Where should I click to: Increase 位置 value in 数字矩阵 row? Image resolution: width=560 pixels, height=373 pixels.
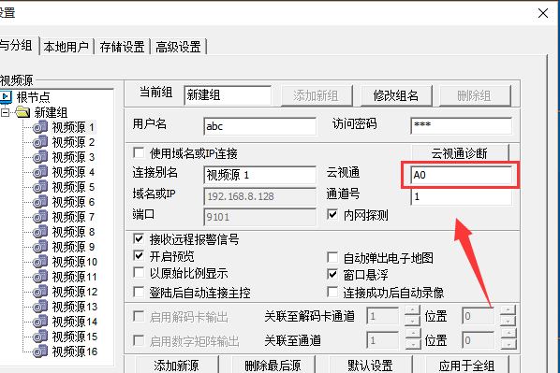point(508,334)
